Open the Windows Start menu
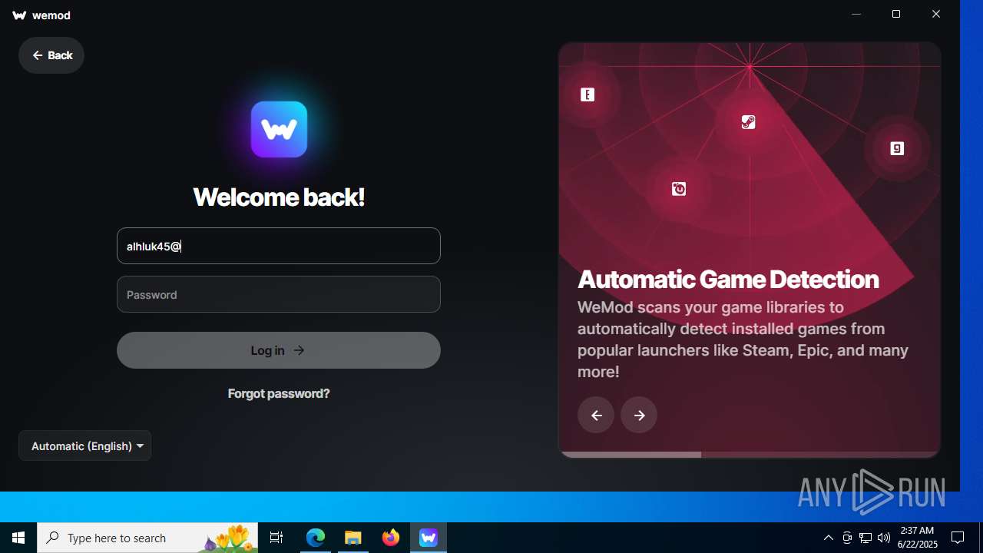983x553 pixels. [18, 538]
